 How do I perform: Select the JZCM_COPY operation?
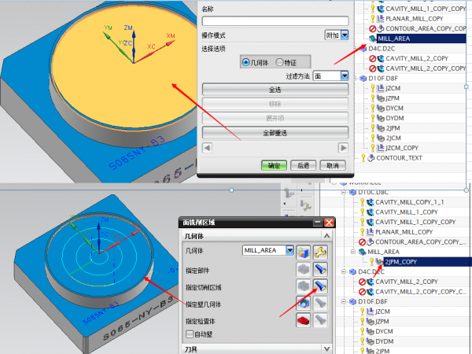[x=402, y=148]
